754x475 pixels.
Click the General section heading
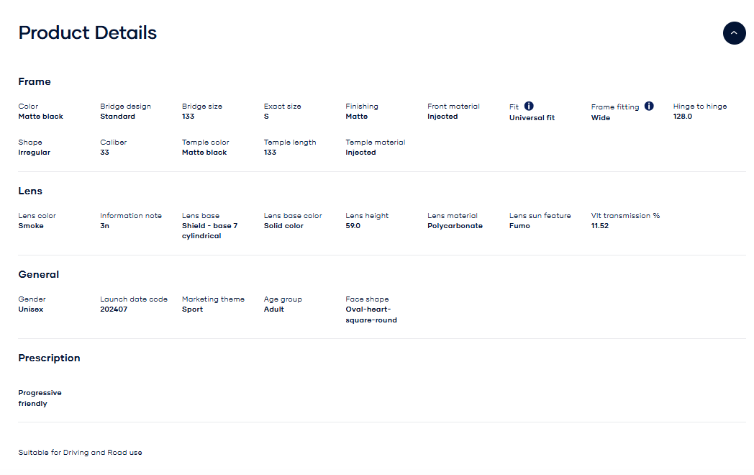39,274
